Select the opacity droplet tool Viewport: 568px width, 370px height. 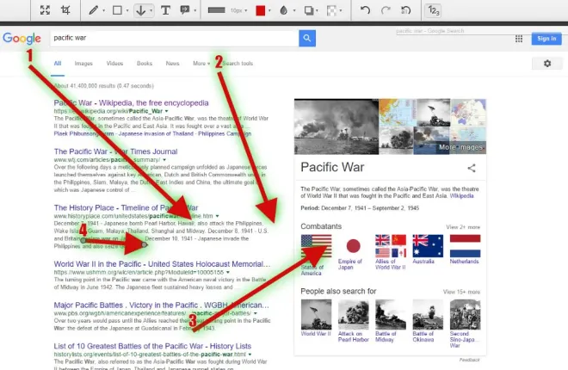pos(284,10)
